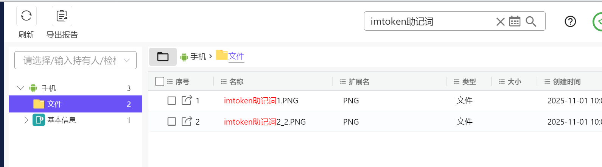Image resolution: width=602 pixels, height=167 pixels.
Task: Open the 名称 column header menu
Action: [224, 82]
